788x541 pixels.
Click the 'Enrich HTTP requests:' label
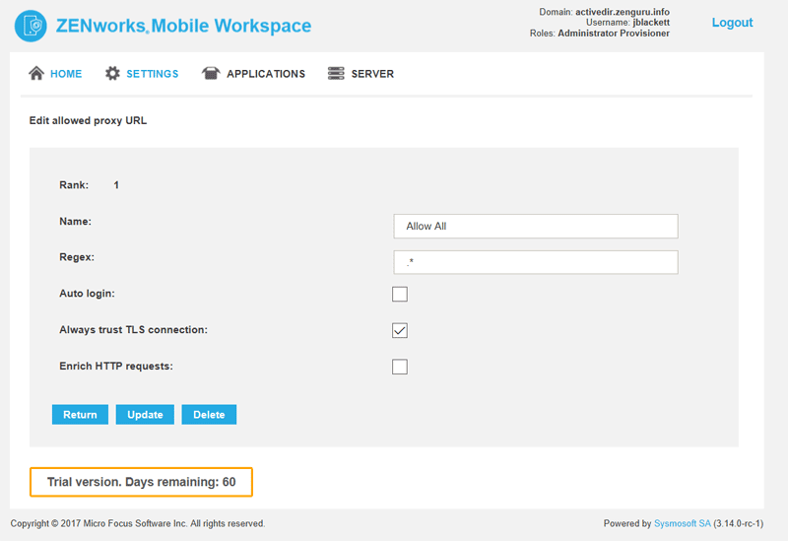pyautogui.click(x=116, y=366)
